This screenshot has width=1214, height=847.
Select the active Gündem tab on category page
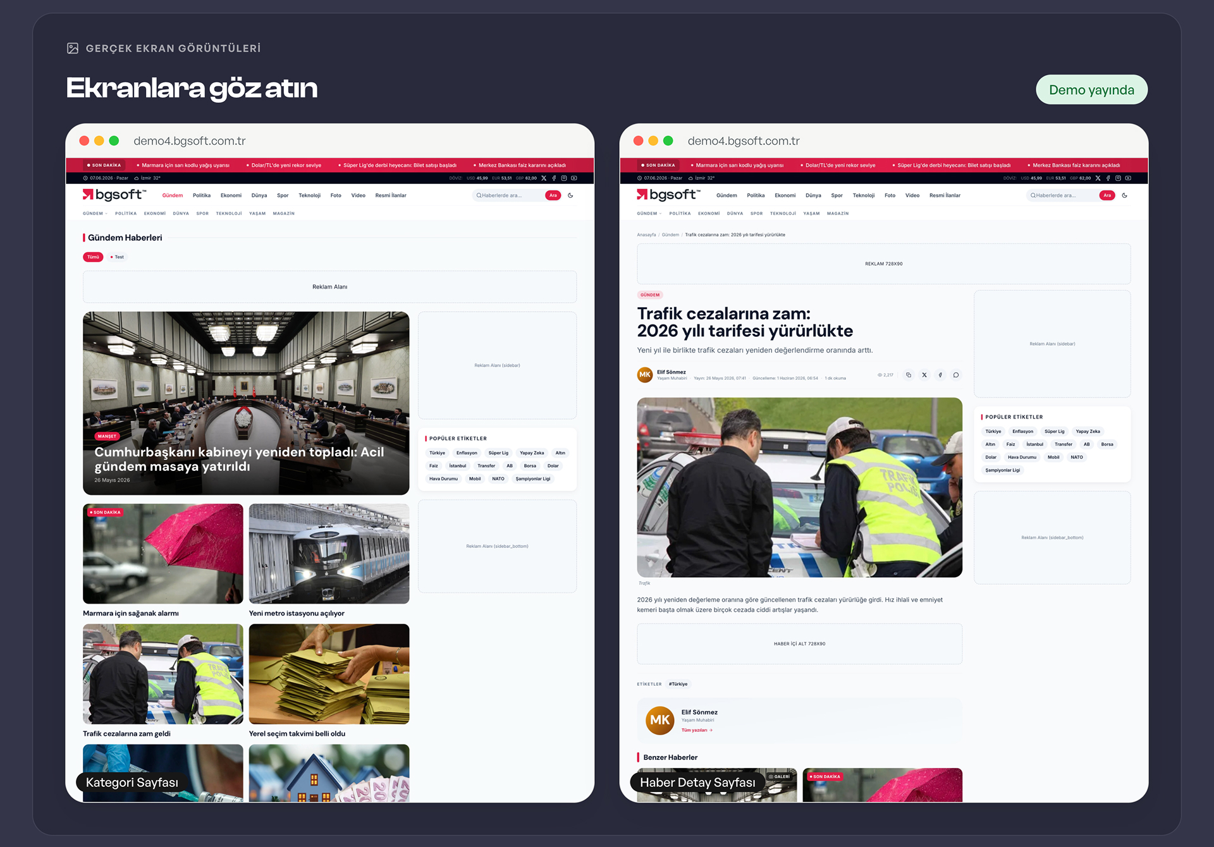pos(173,195)
